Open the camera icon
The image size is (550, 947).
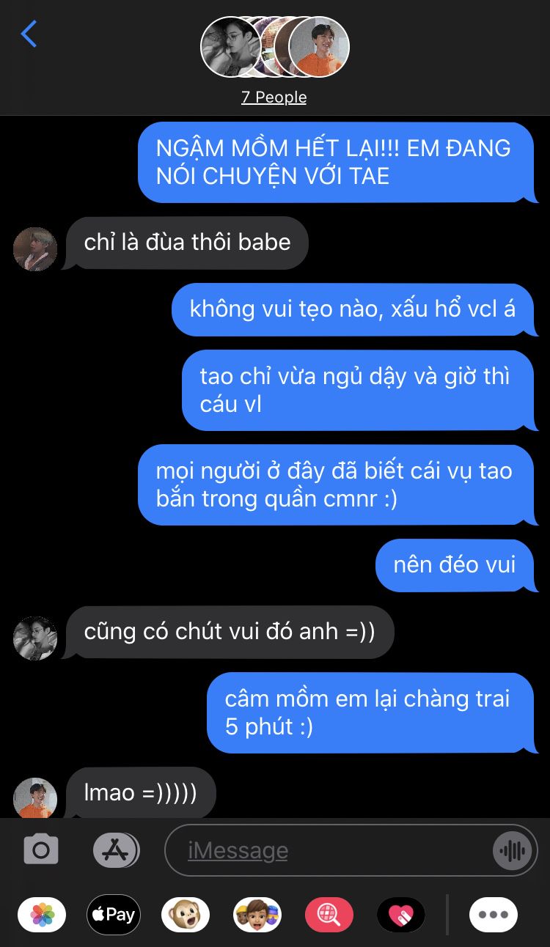41,850
